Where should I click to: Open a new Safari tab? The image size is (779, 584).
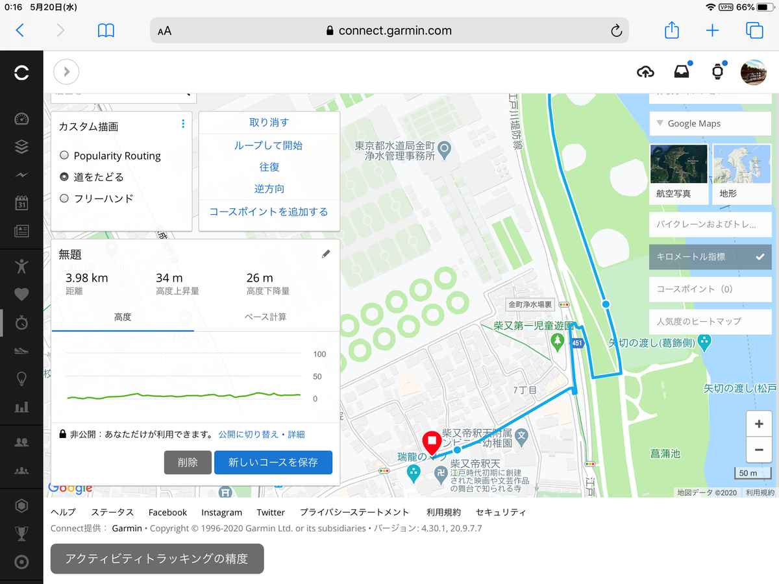[x=712, y=30]
